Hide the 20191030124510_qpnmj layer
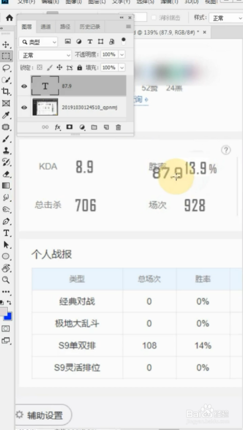 click(x=24, y=107)
